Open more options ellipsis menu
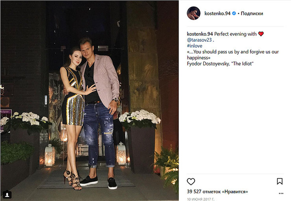 (x=281, y=193)
